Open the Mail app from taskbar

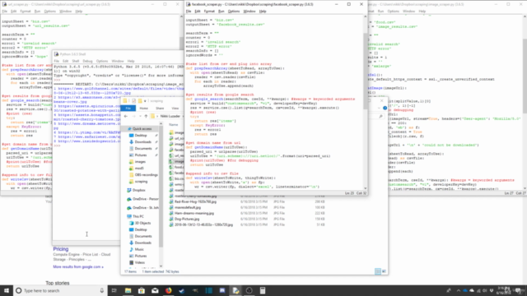pyautogui.click(x=155, y=290)
